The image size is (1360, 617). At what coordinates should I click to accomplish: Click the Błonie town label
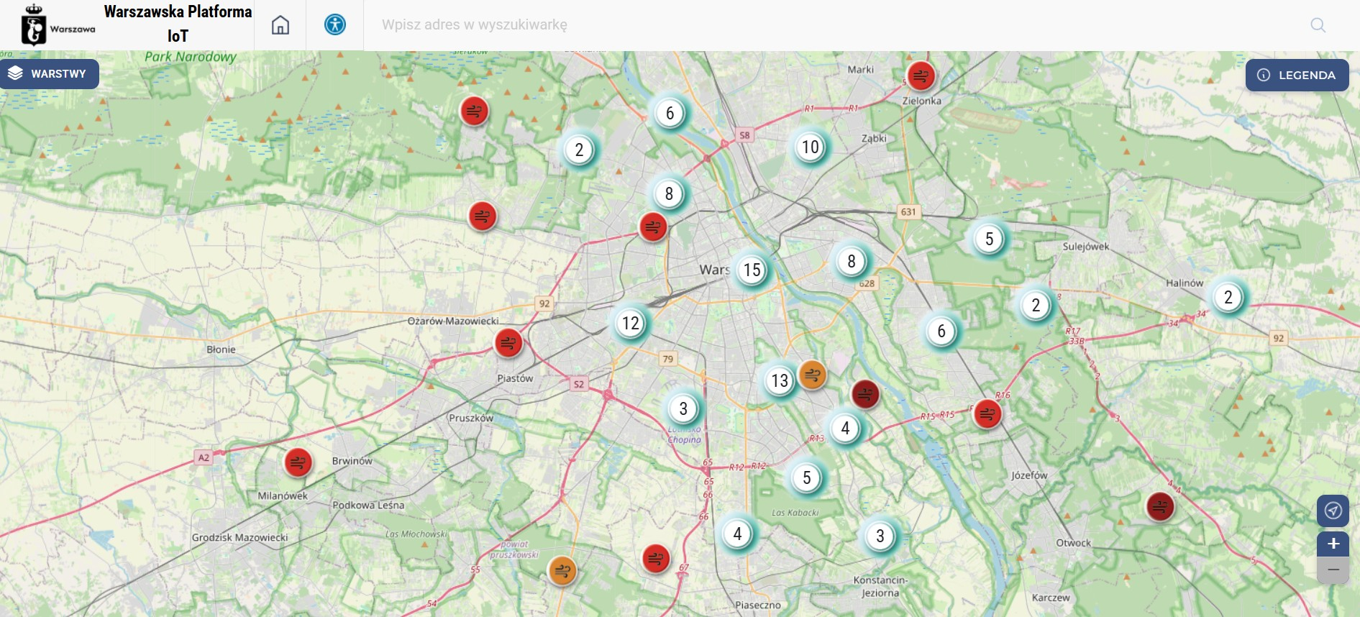pyautogui.click(x=221, y=349)
